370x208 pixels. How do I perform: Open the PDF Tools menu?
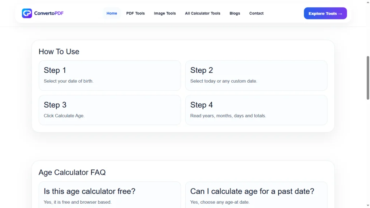click(135, 13)
